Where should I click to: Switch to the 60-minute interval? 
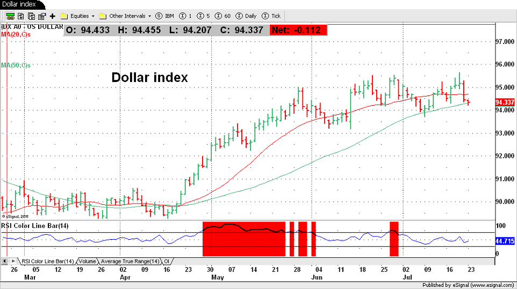click(222, 16)
